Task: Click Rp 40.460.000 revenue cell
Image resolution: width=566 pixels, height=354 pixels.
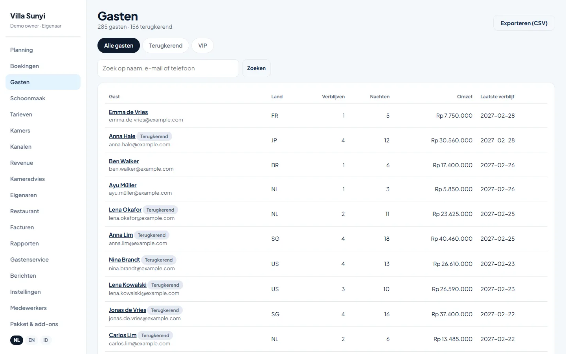Action: [452, 239]
